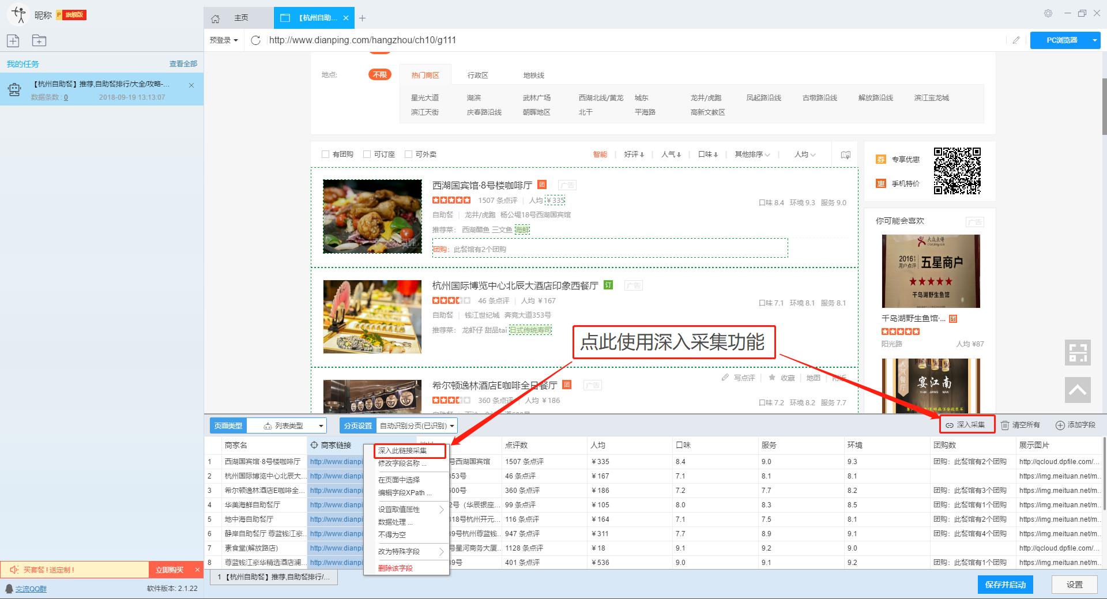Image resolution: width=1107 pixels, height=599 pixels.
Task: Add a new browser tab
Action: (362, 18)
